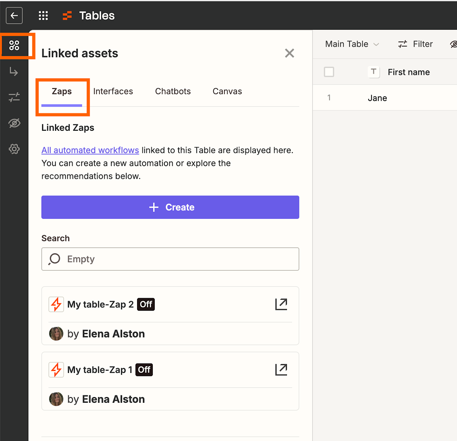Click the Filter button in table toolbar
457x441 pixels.
tap(415, 44)
